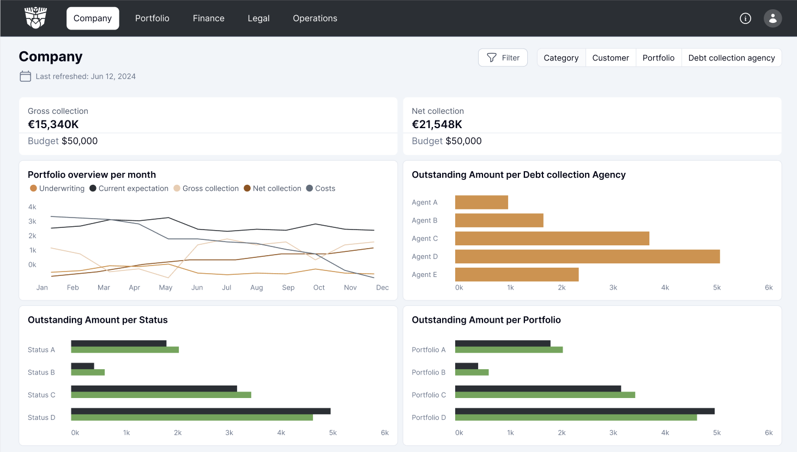This screenshot has width=797, height=452.
Task: Switch to the Company tab
Action: 93,18
